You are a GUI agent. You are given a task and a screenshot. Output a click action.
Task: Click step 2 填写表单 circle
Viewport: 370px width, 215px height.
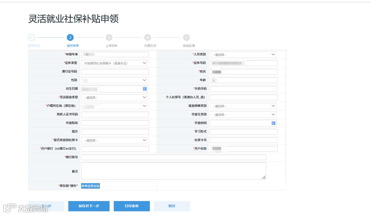70,37
